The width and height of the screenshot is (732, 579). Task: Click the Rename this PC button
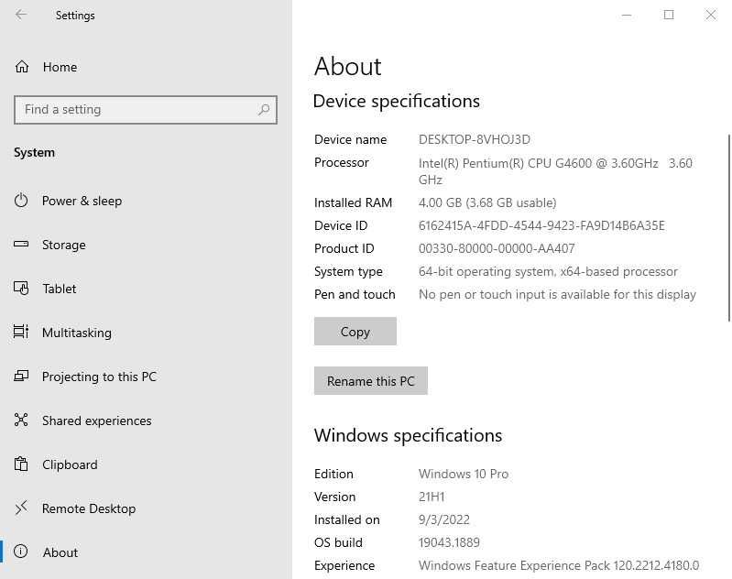(370, 381)
